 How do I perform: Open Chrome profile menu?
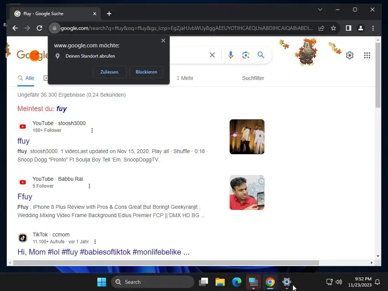[x=361, y=28]
